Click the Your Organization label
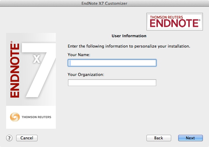This screenshot has height=147, width=209. coord(86,74)
